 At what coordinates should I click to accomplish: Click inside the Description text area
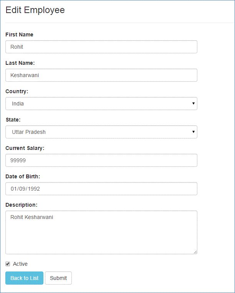(x=101, y=232)
